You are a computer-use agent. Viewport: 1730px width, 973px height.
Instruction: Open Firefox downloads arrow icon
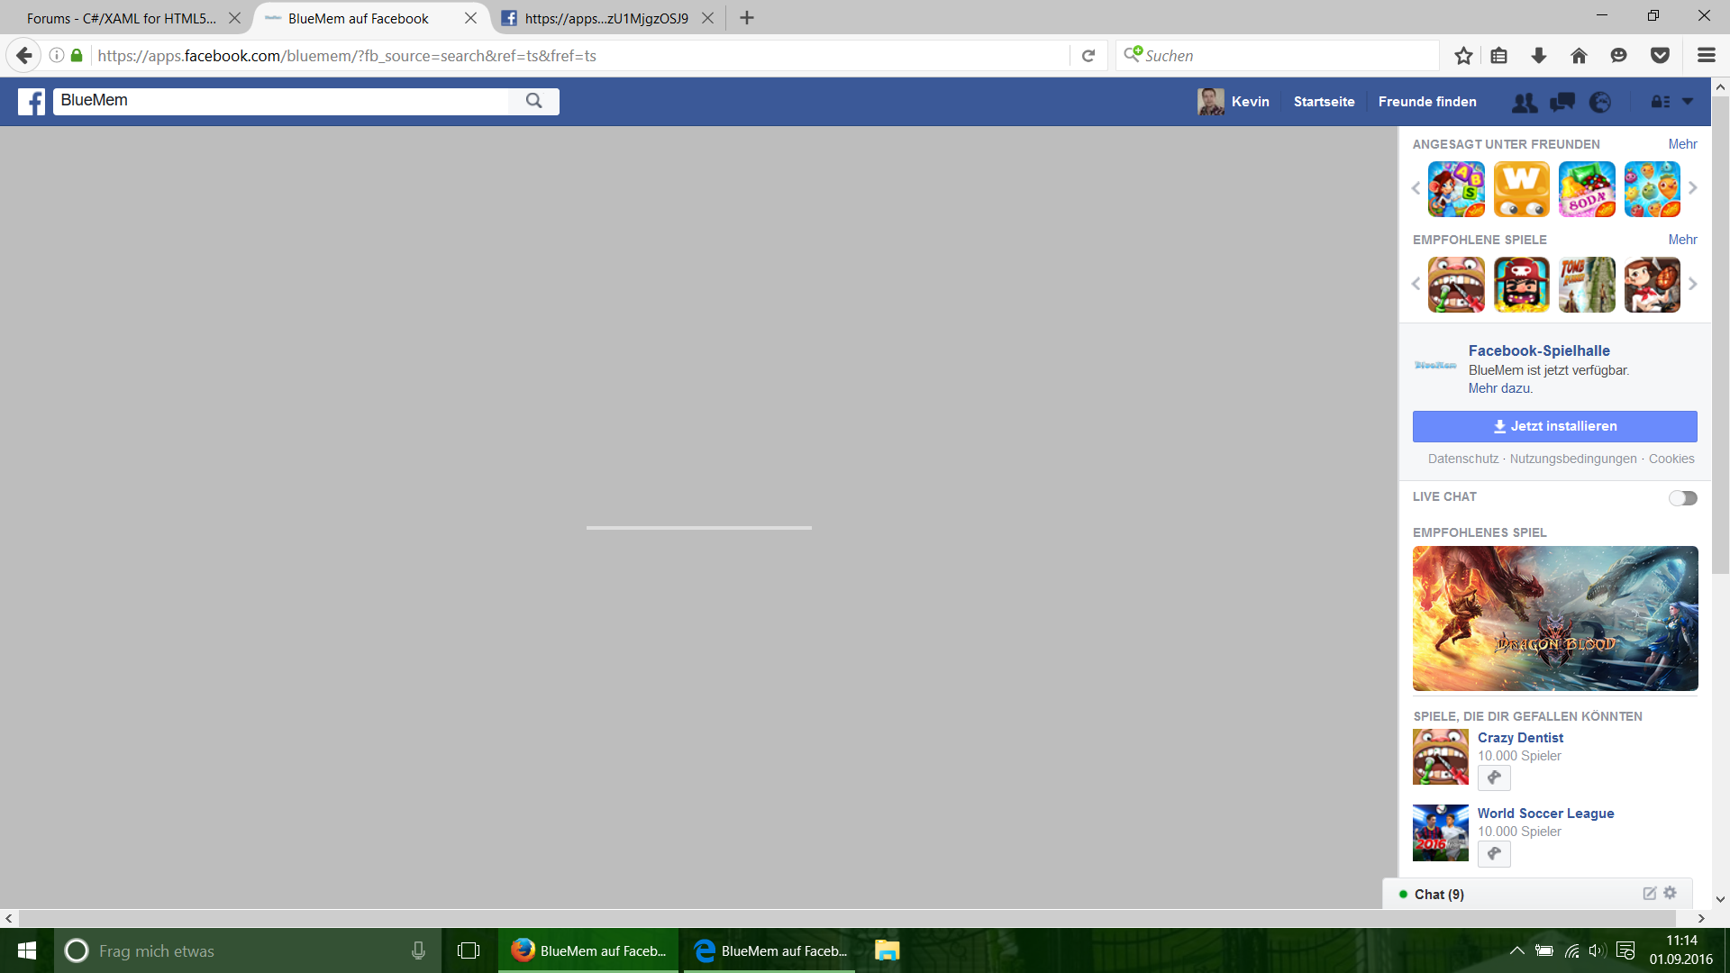coord(1539,56)
